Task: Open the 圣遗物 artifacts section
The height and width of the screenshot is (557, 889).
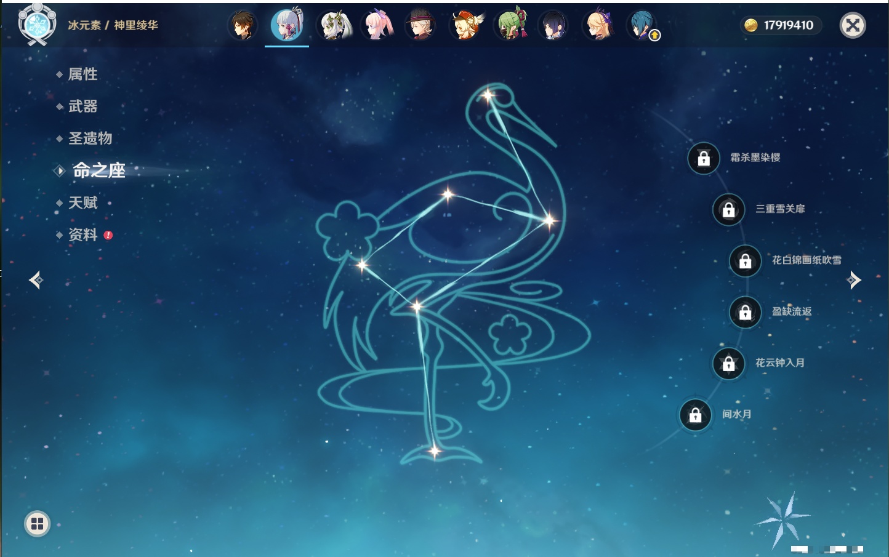Action: coord(90,138)
